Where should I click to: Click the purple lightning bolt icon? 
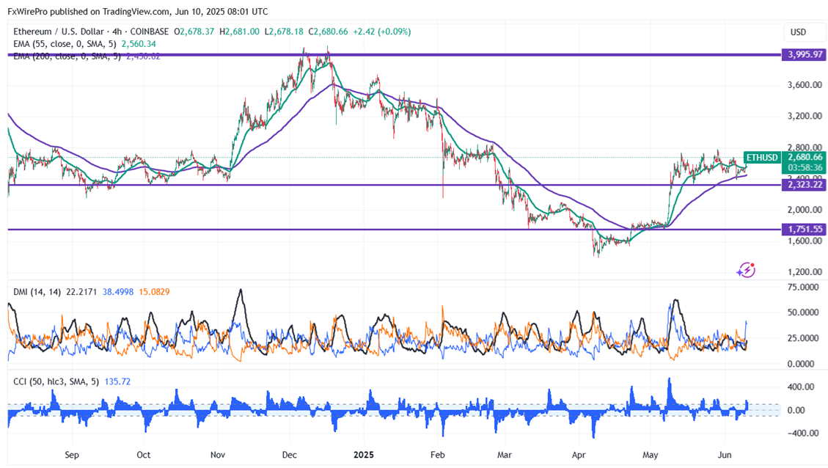(746, 270)
